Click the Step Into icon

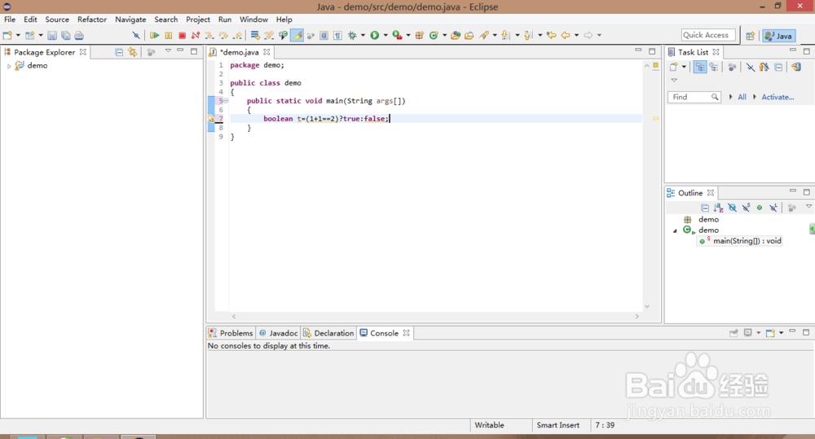[x=209, y=35]
